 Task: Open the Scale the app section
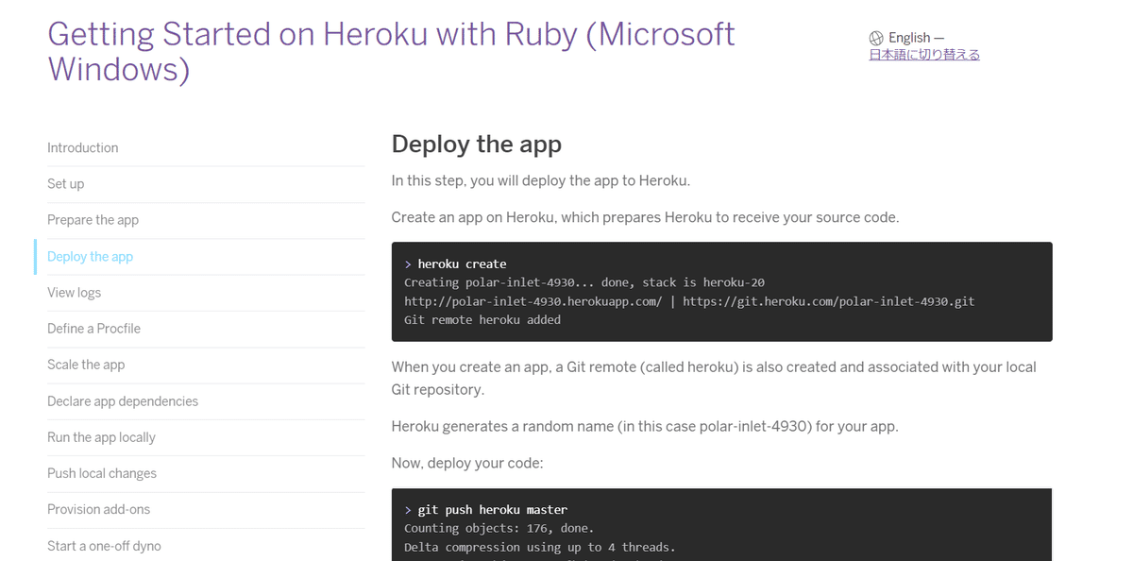tap(86, 365)
